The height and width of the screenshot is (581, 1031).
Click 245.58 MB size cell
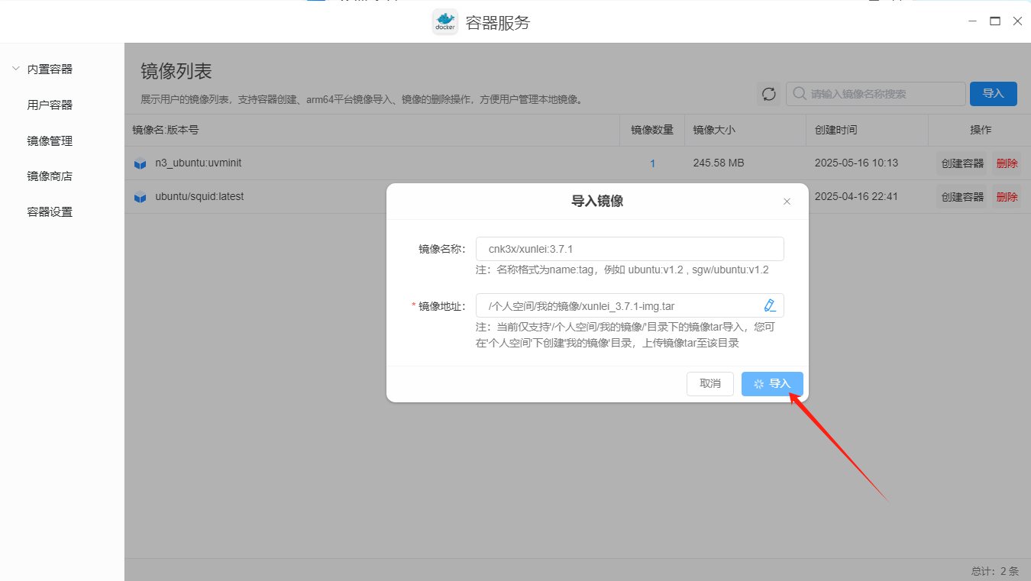719,163
